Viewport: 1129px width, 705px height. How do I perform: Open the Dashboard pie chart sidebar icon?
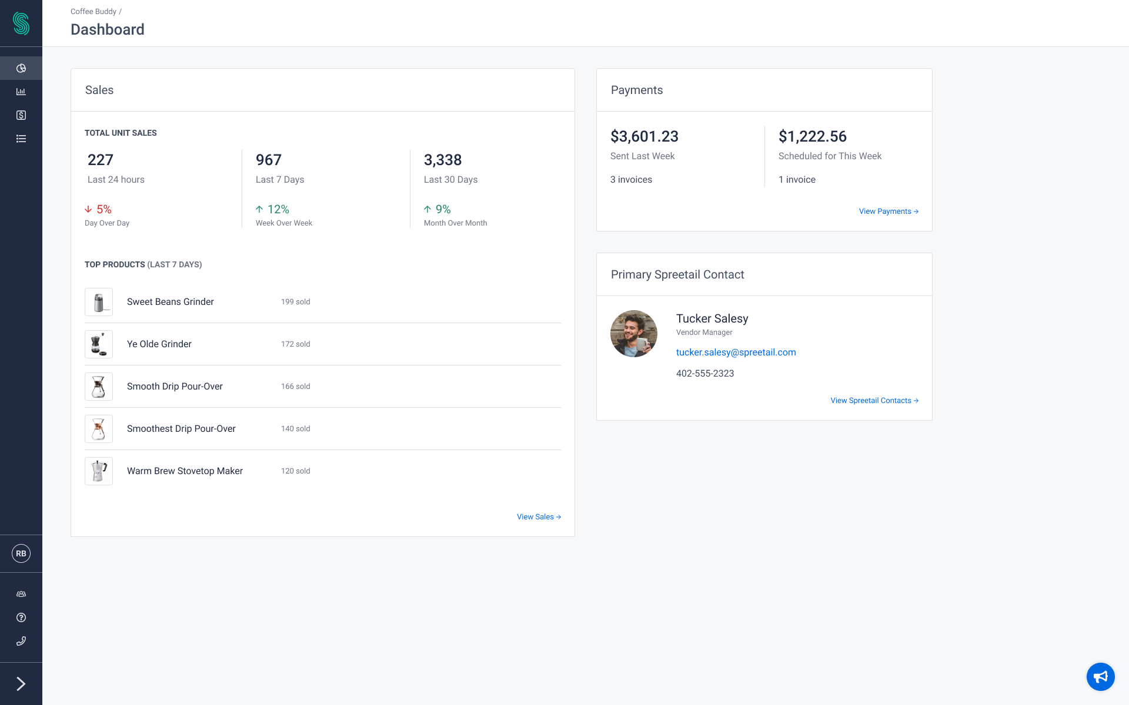coord(21,68)
